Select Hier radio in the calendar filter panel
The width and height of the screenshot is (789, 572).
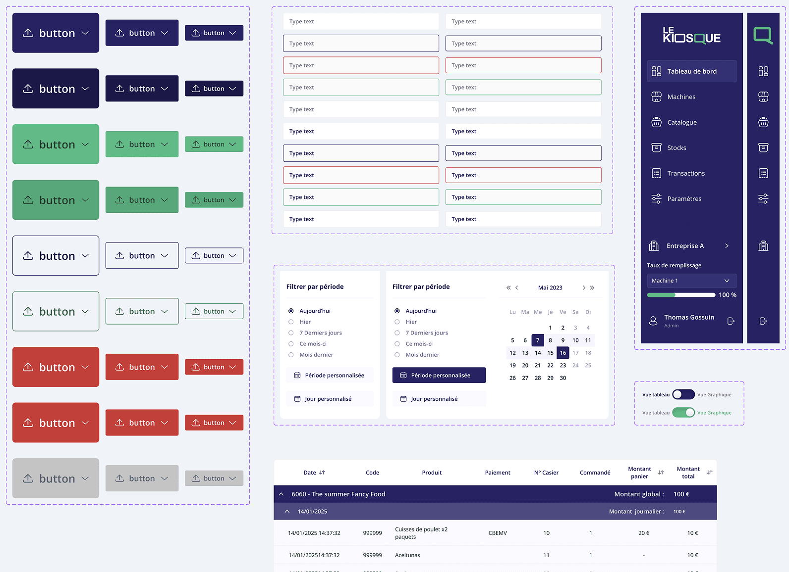397,322
